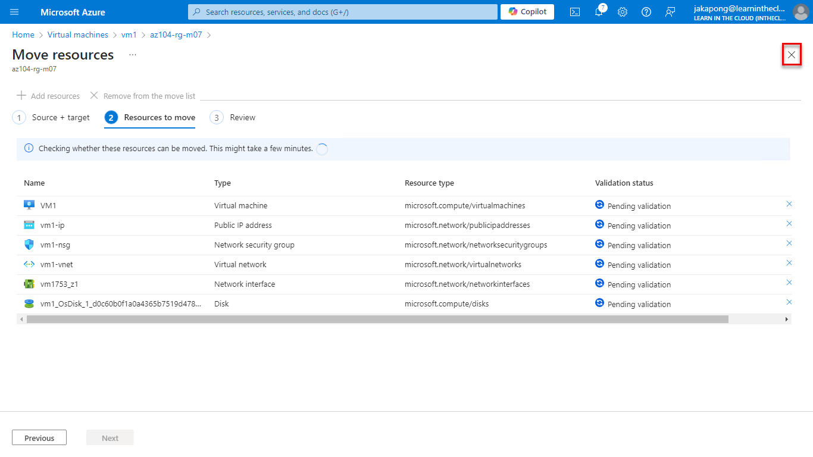Select Resources to move step

tap(150, 118)
